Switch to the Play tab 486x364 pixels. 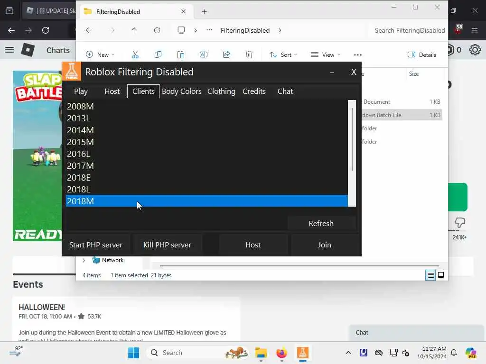click(x=81, y=91)
